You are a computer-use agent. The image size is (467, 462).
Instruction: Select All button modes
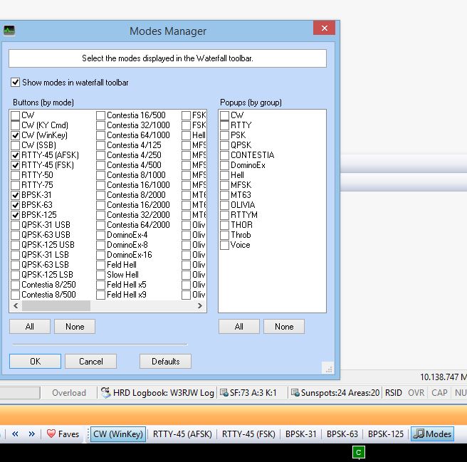[30, 327]
